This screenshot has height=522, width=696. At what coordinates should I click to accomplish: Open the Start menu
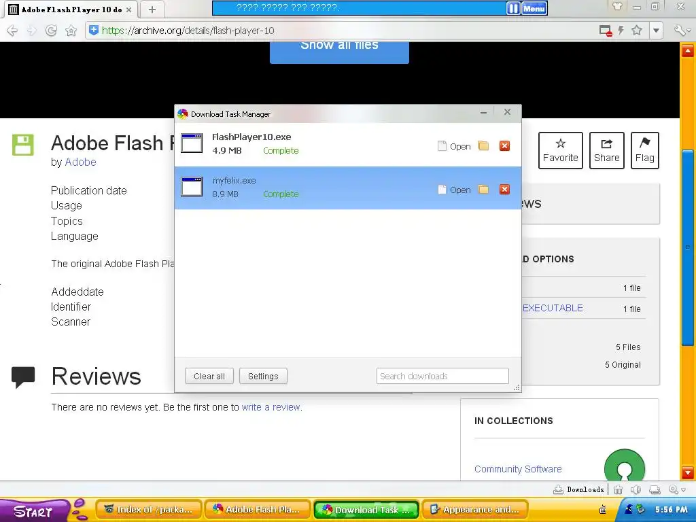[33, 511]
